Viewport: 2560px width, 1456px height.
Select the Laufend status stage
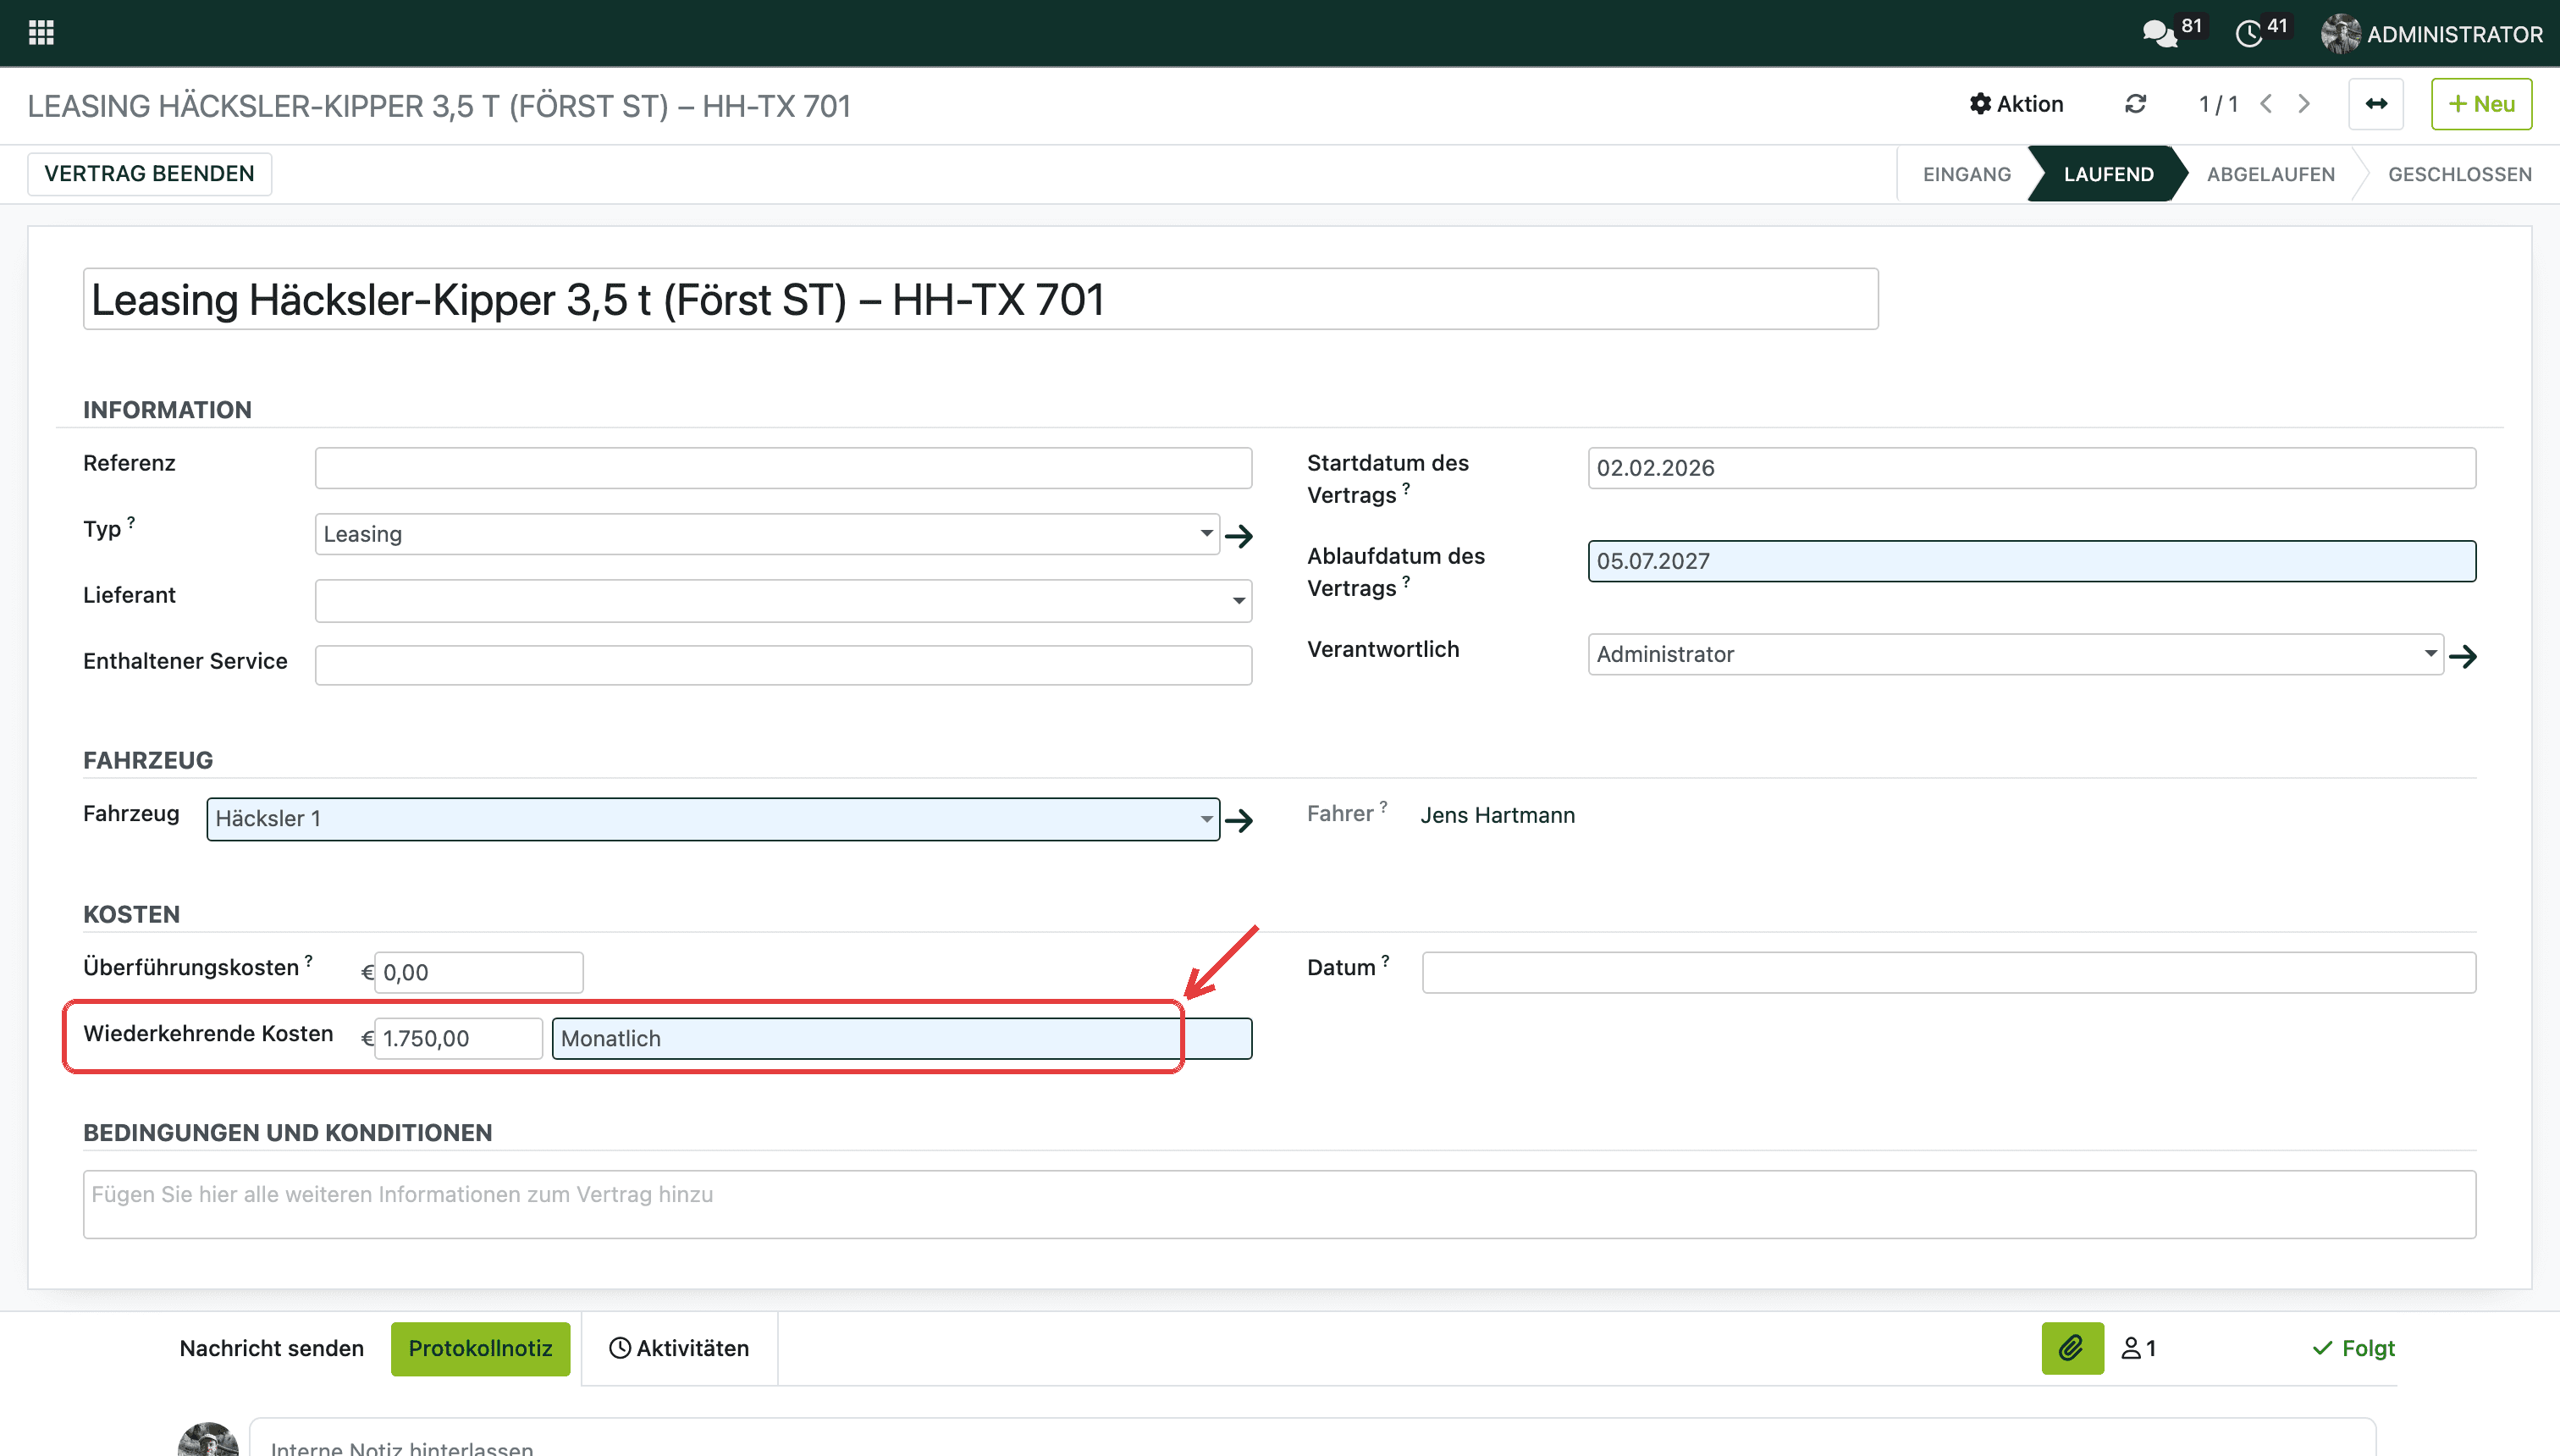point(2108,174)
